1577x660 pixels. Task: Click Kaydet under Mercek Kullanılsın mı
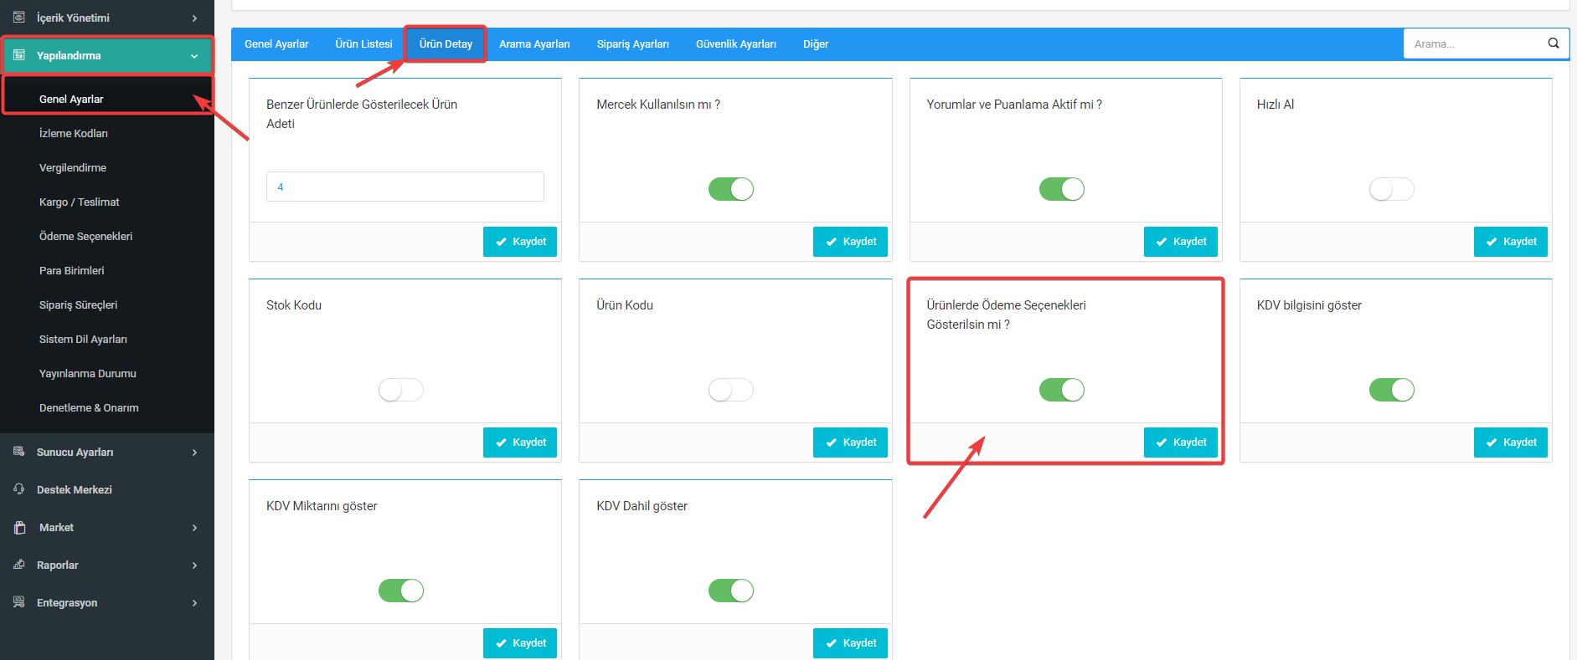[x=850, y=242]
